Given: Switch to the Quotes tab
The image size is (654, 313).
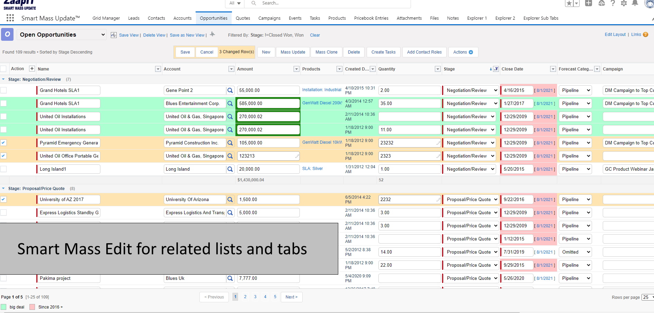Looking at the screenshot, I should (243, 18).
